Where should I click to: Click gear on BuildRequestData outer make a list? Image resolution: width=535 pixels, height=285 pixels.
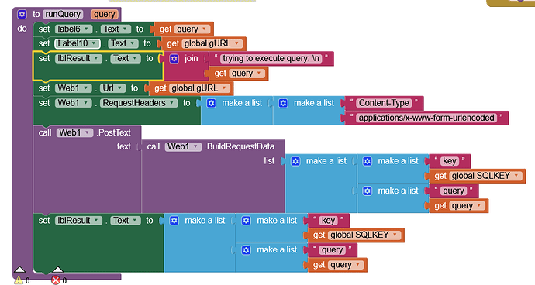coord(295,161)
